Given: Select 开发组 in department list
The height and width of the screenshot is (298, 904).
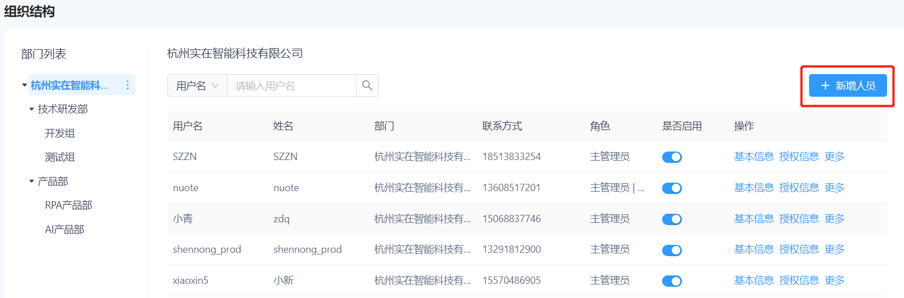Looking at the screenshot, I should 60,133.
